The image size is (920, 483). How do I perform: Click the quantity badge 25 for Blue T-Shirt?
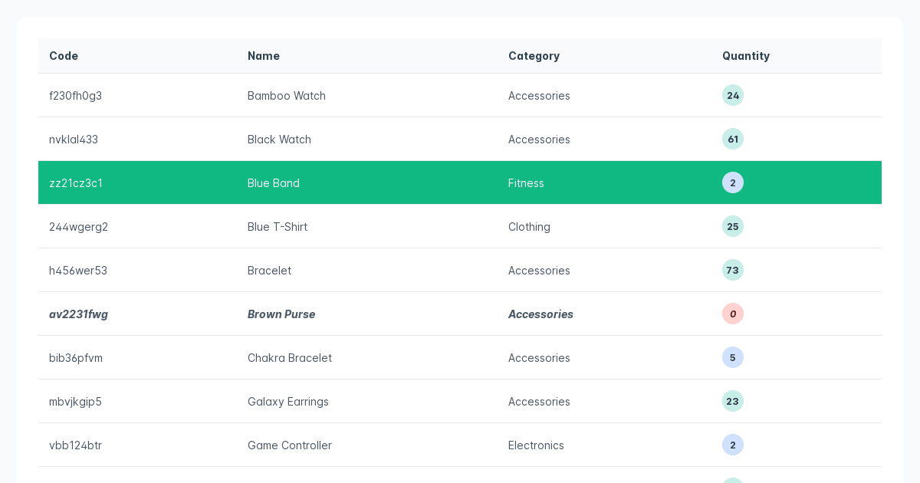point(733,226)
